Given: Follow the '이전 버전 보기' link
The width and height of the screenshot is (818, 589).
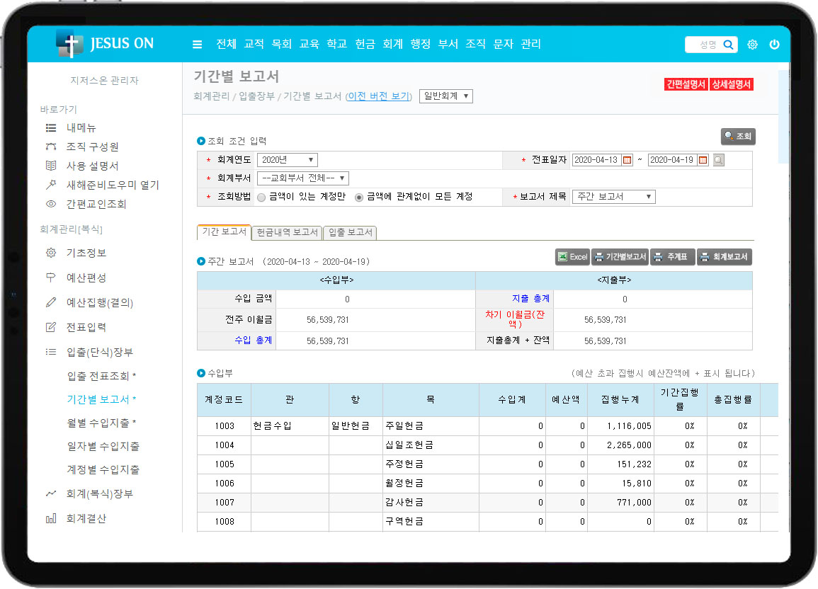Looking at the screenshot, I should point(378,96).
